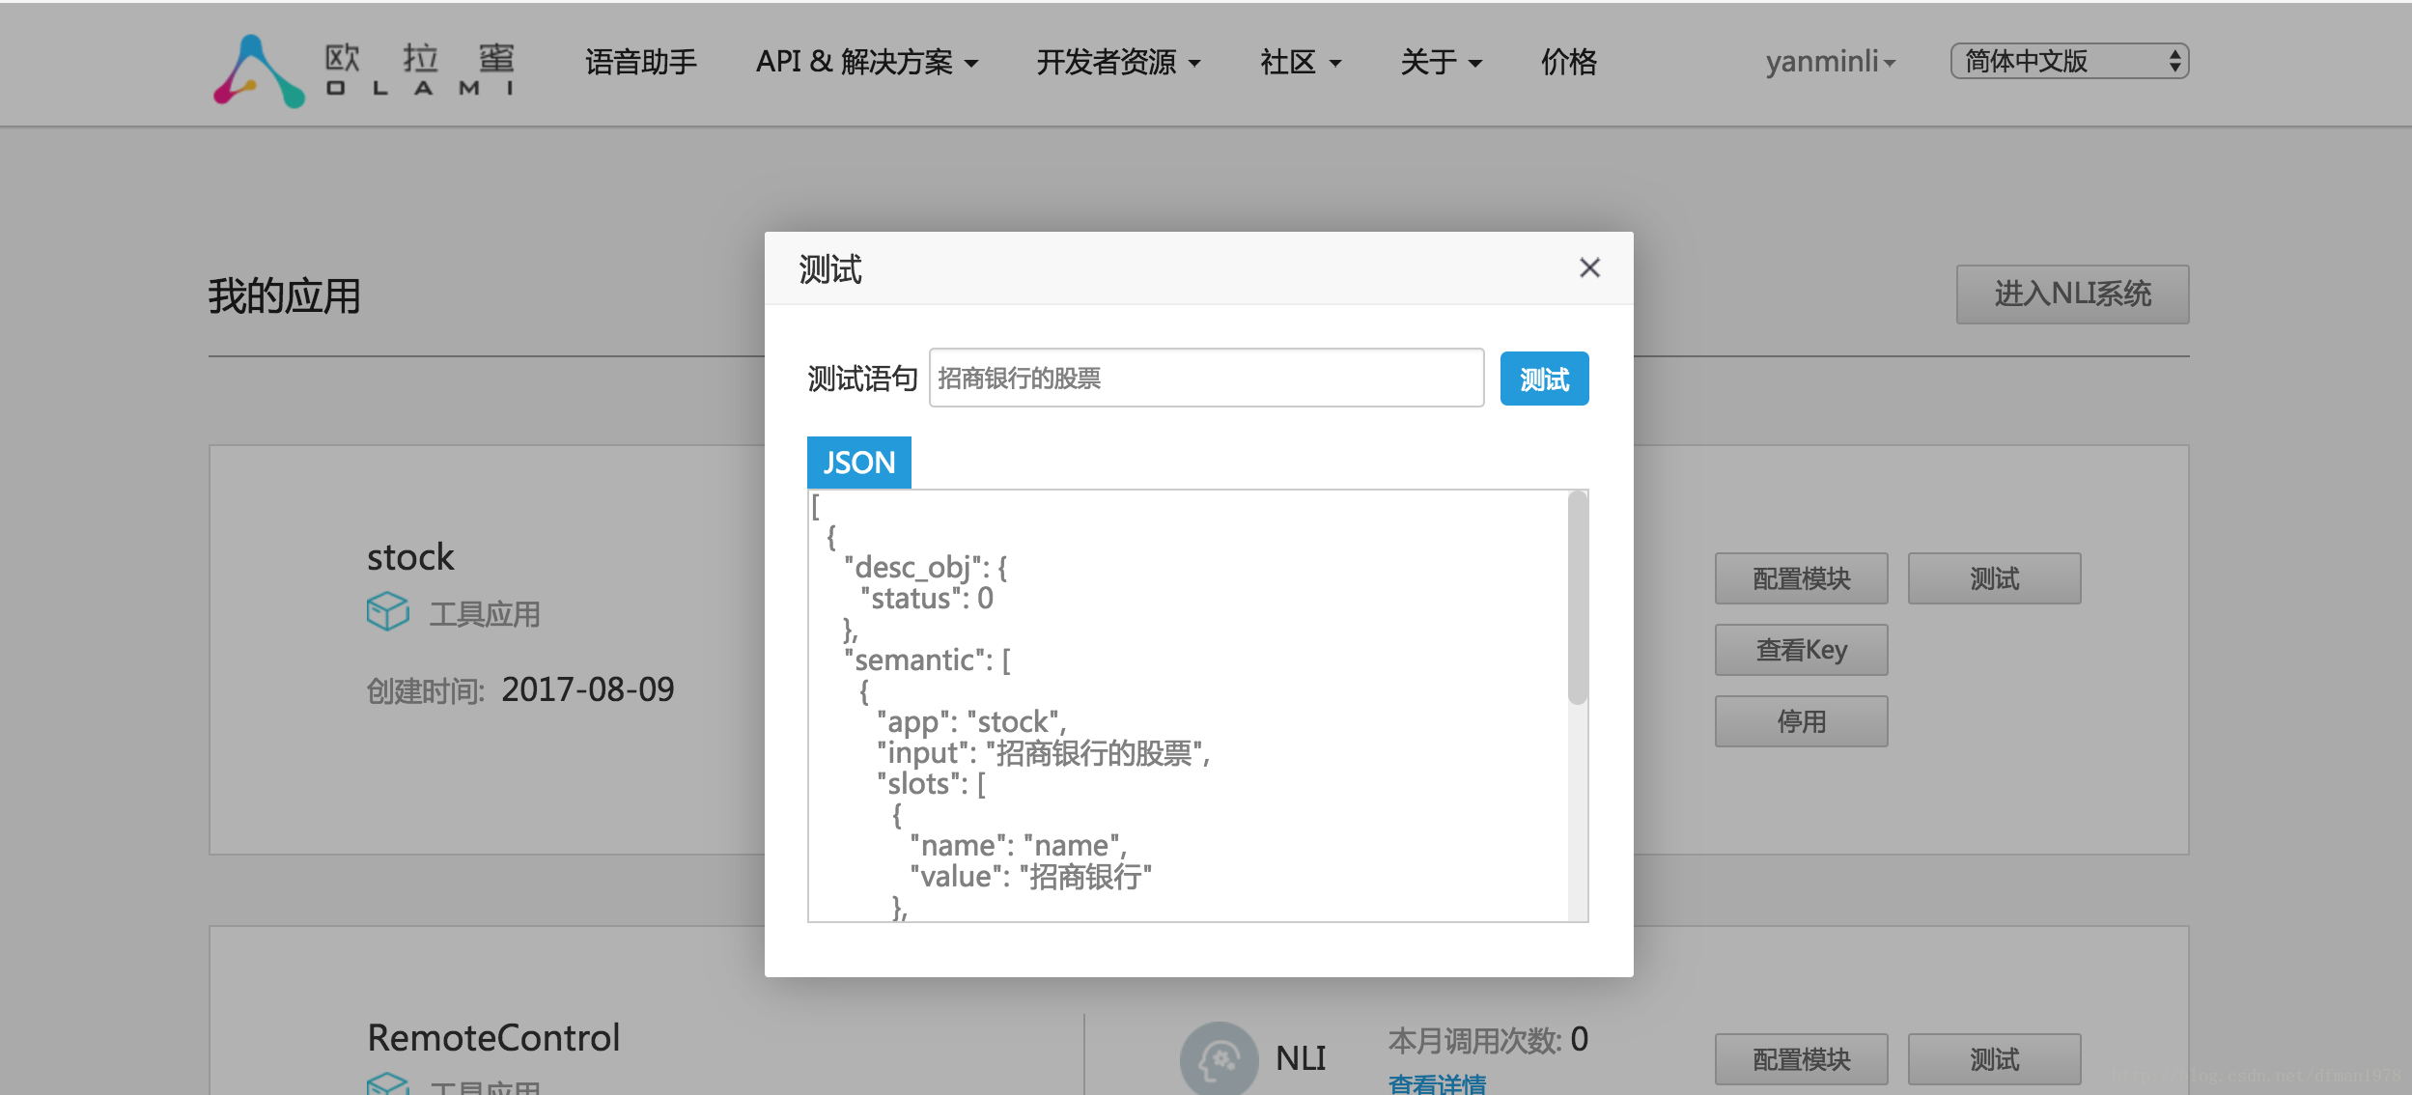
Task: Click the "value": "招商银行" JSON line
Action: (1030, 876)
